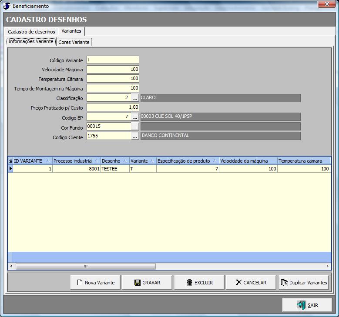Image resolution: width=339 pixels, height=317 pixels.
Task: Open the Classificação lookup ellipsis button
Action: pyautogui.click(x=135, y=98)
